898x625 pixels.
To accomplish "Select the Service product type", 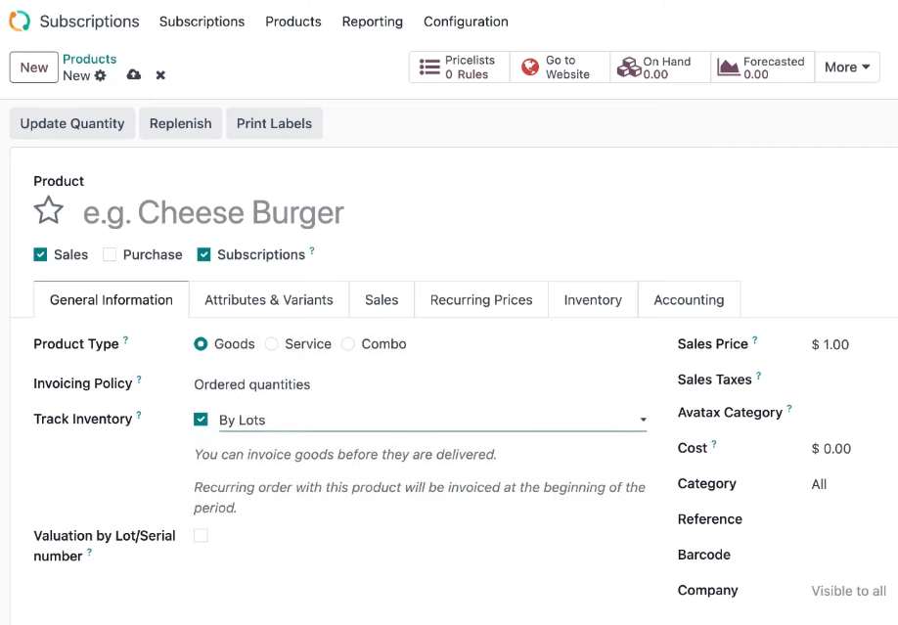I will (272, 343).
